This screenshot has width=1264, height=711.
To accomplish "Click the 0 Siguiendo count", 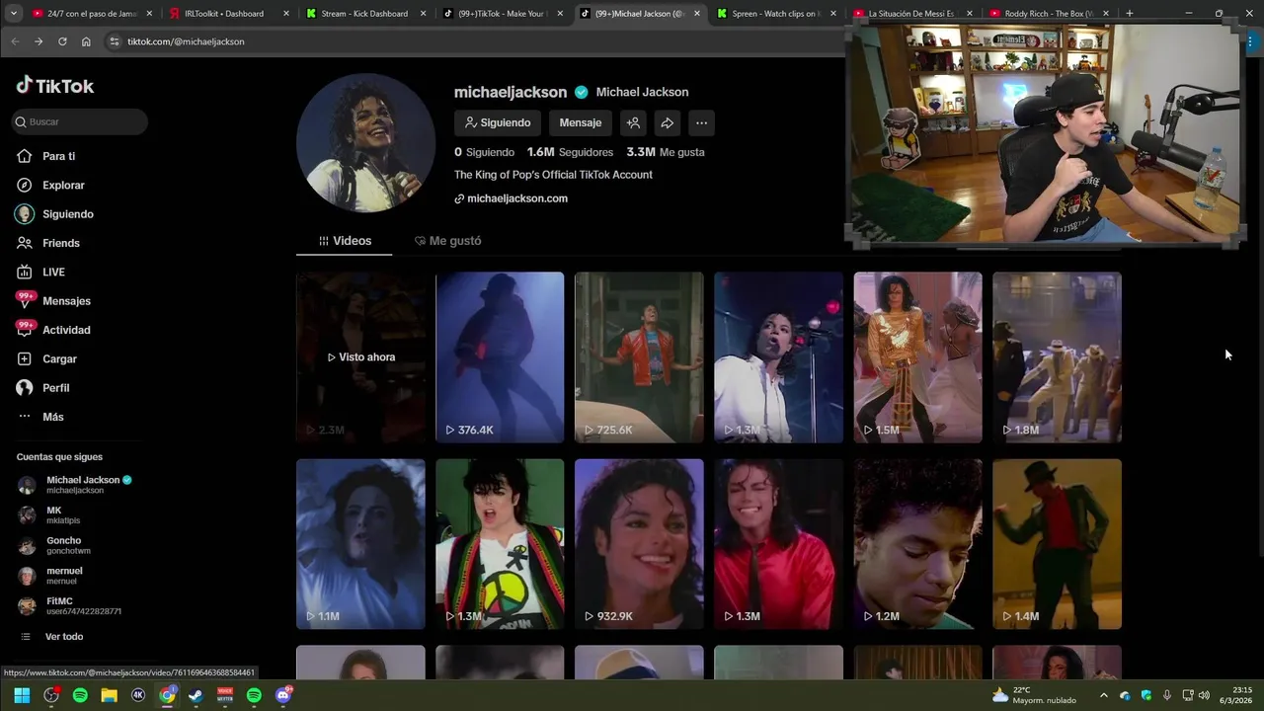I will 484,152.
